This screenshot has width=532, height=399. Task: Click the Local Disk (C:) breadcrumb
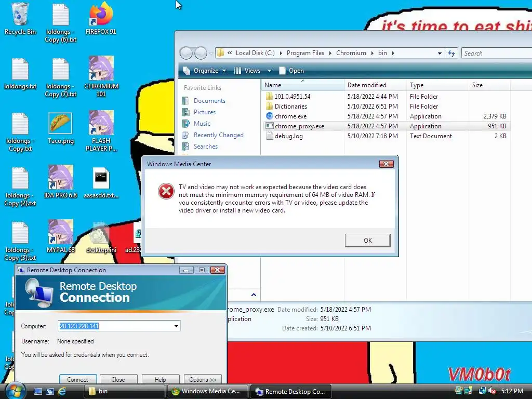pos(255,53)
